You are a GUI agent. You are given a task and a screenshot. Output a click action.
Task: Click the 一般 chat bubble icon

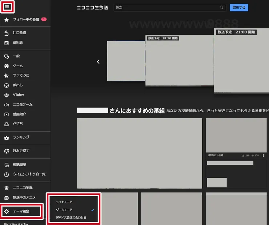point(7,56)
